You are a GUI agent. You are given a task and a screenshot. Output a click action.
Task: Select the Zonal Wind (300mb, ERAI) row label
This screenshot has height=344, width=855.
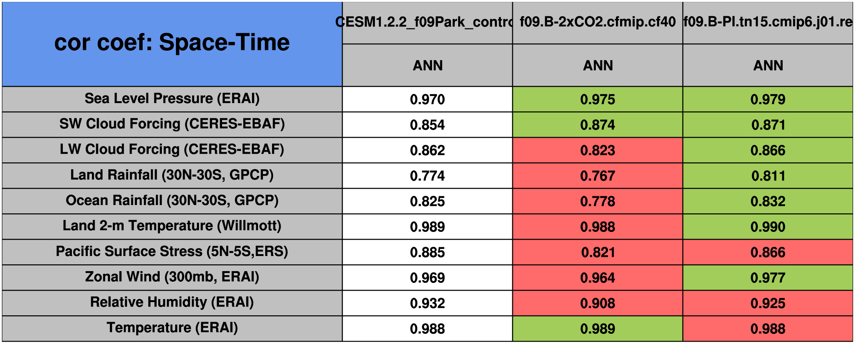[x=172, y=277]
